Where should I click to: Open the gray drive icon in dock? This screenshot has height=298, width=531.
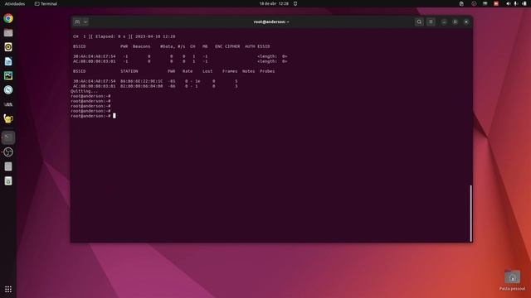(8, 166)
